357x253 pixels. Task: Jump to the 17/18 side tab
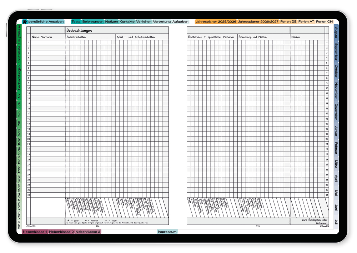(x=19, y=170)
